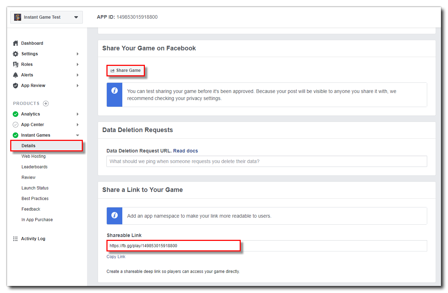
Task: Click the plus icon next to PRODUCTS
Action: tap(46, 104)
